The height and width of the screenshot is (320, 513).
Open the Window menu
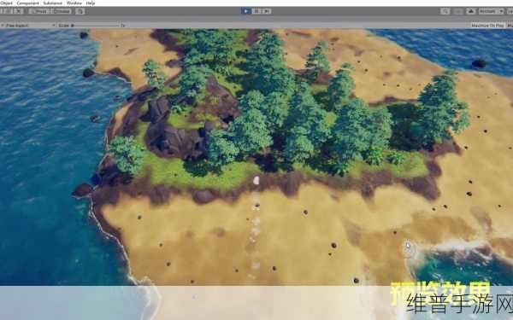74,3
